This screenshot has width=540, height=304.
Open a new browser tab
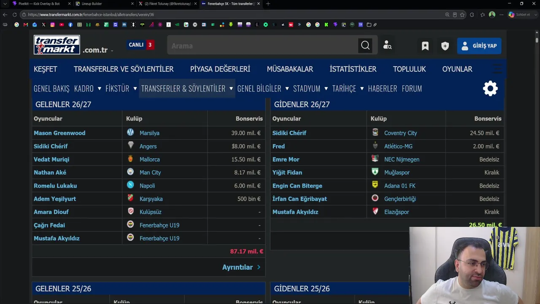coord(268,4)
